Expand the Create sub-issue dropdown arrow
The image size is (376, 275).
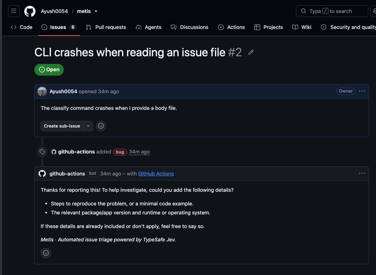(x=88, y=126)
